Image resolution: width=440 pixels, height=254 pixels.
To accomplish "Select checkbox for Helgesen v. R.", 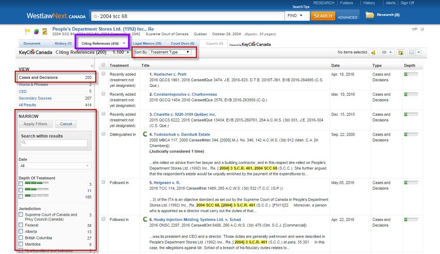I will pos(103,182).
